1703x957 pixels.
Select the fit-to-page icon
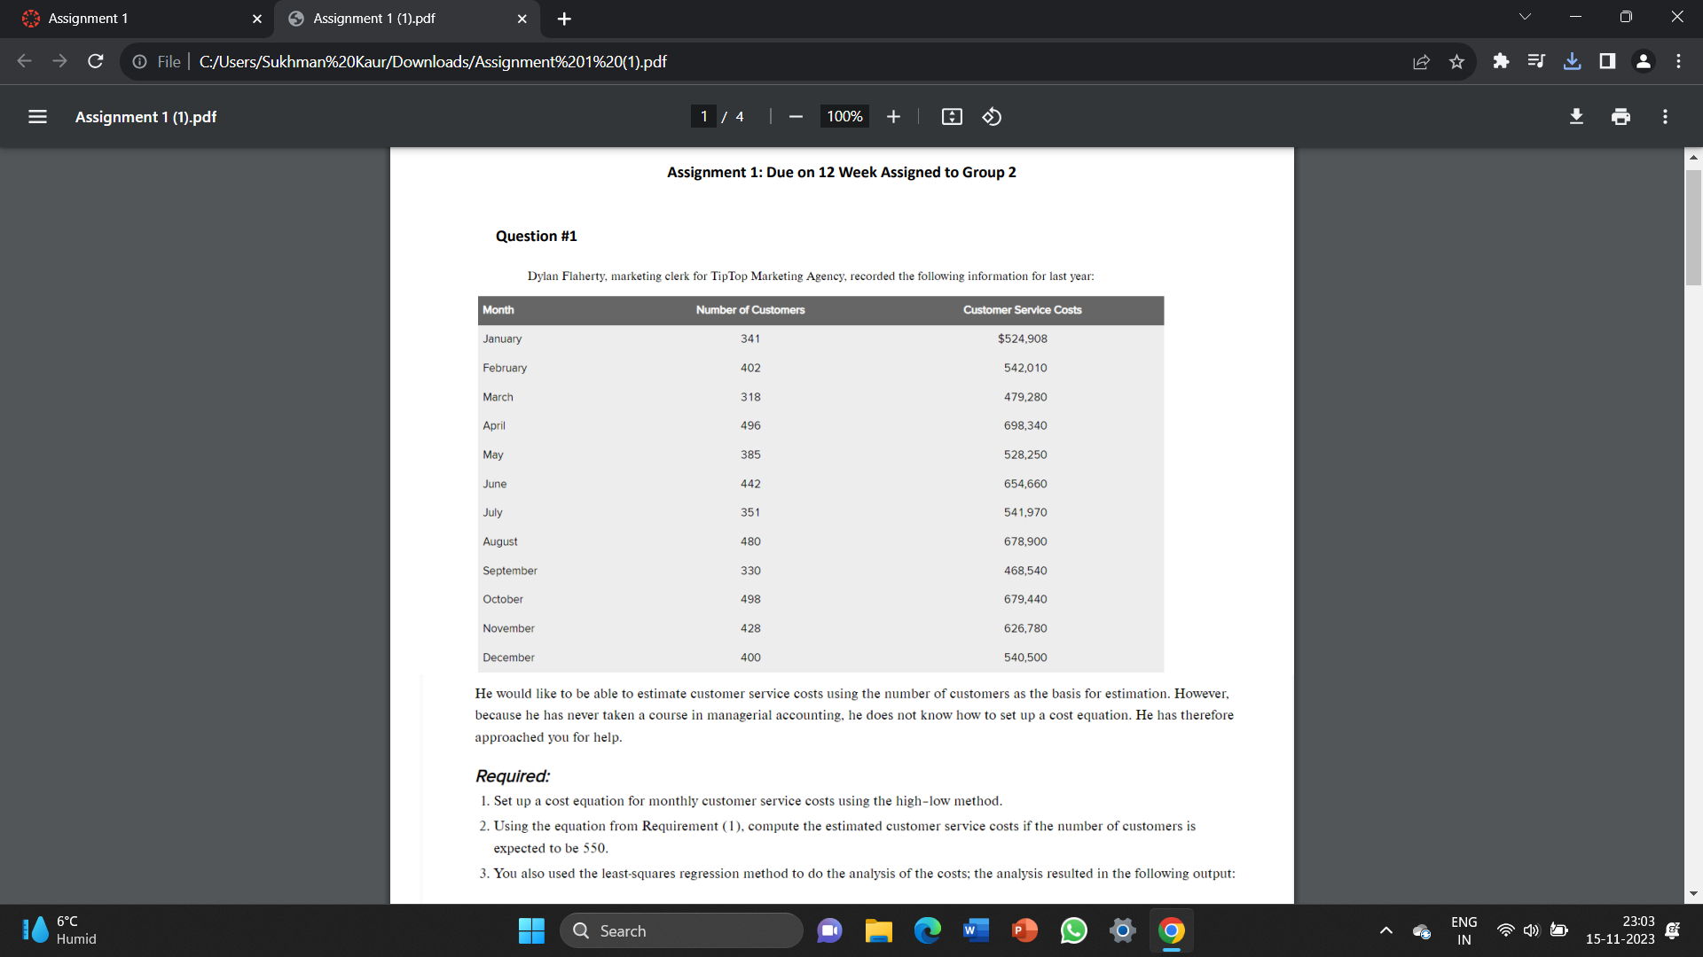click(x=951, y=116)
